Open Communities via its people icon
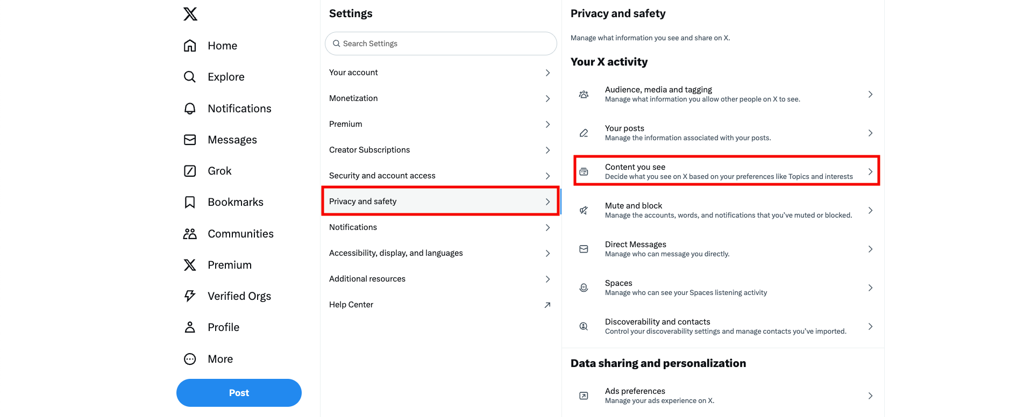 [x=190, y=234]
